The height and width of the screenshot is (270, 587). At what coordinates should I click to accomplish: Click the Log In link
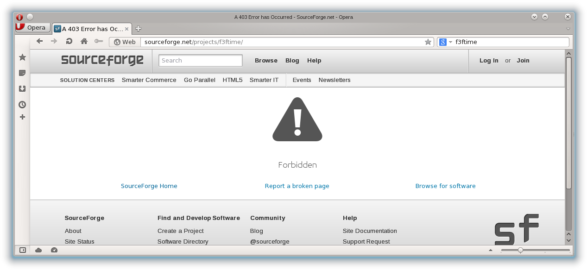[489, 61]
